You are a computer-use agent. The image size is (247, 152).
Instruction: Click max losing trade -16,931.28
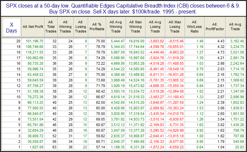tap(175, 75)
